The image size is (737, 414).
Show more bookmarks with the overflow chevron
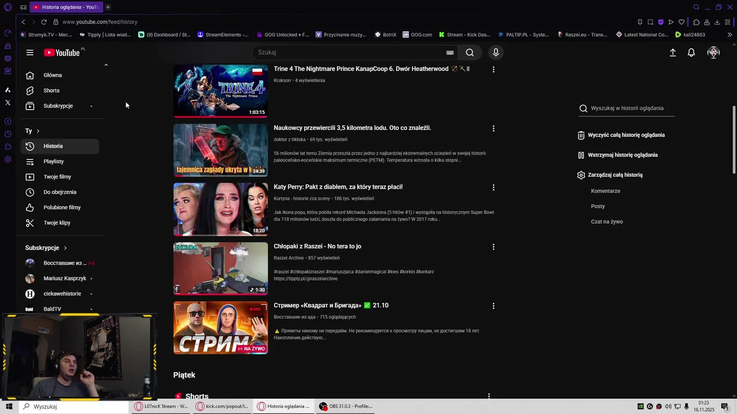point(730,34)
